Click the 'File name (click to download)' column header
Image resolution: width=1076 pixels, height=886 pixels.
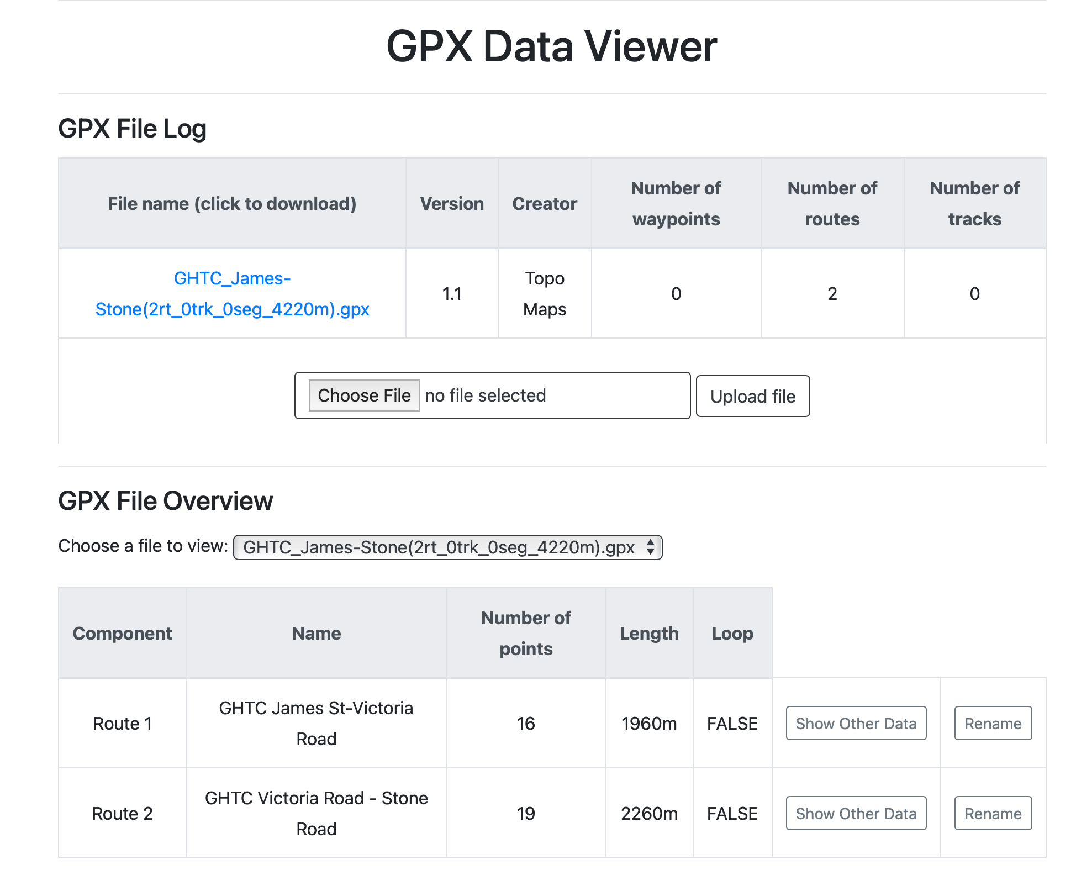232,203
